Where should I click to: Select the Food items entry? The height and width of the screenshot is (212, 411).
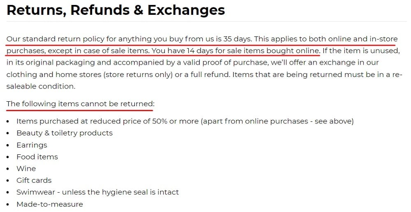pos(37,157)
